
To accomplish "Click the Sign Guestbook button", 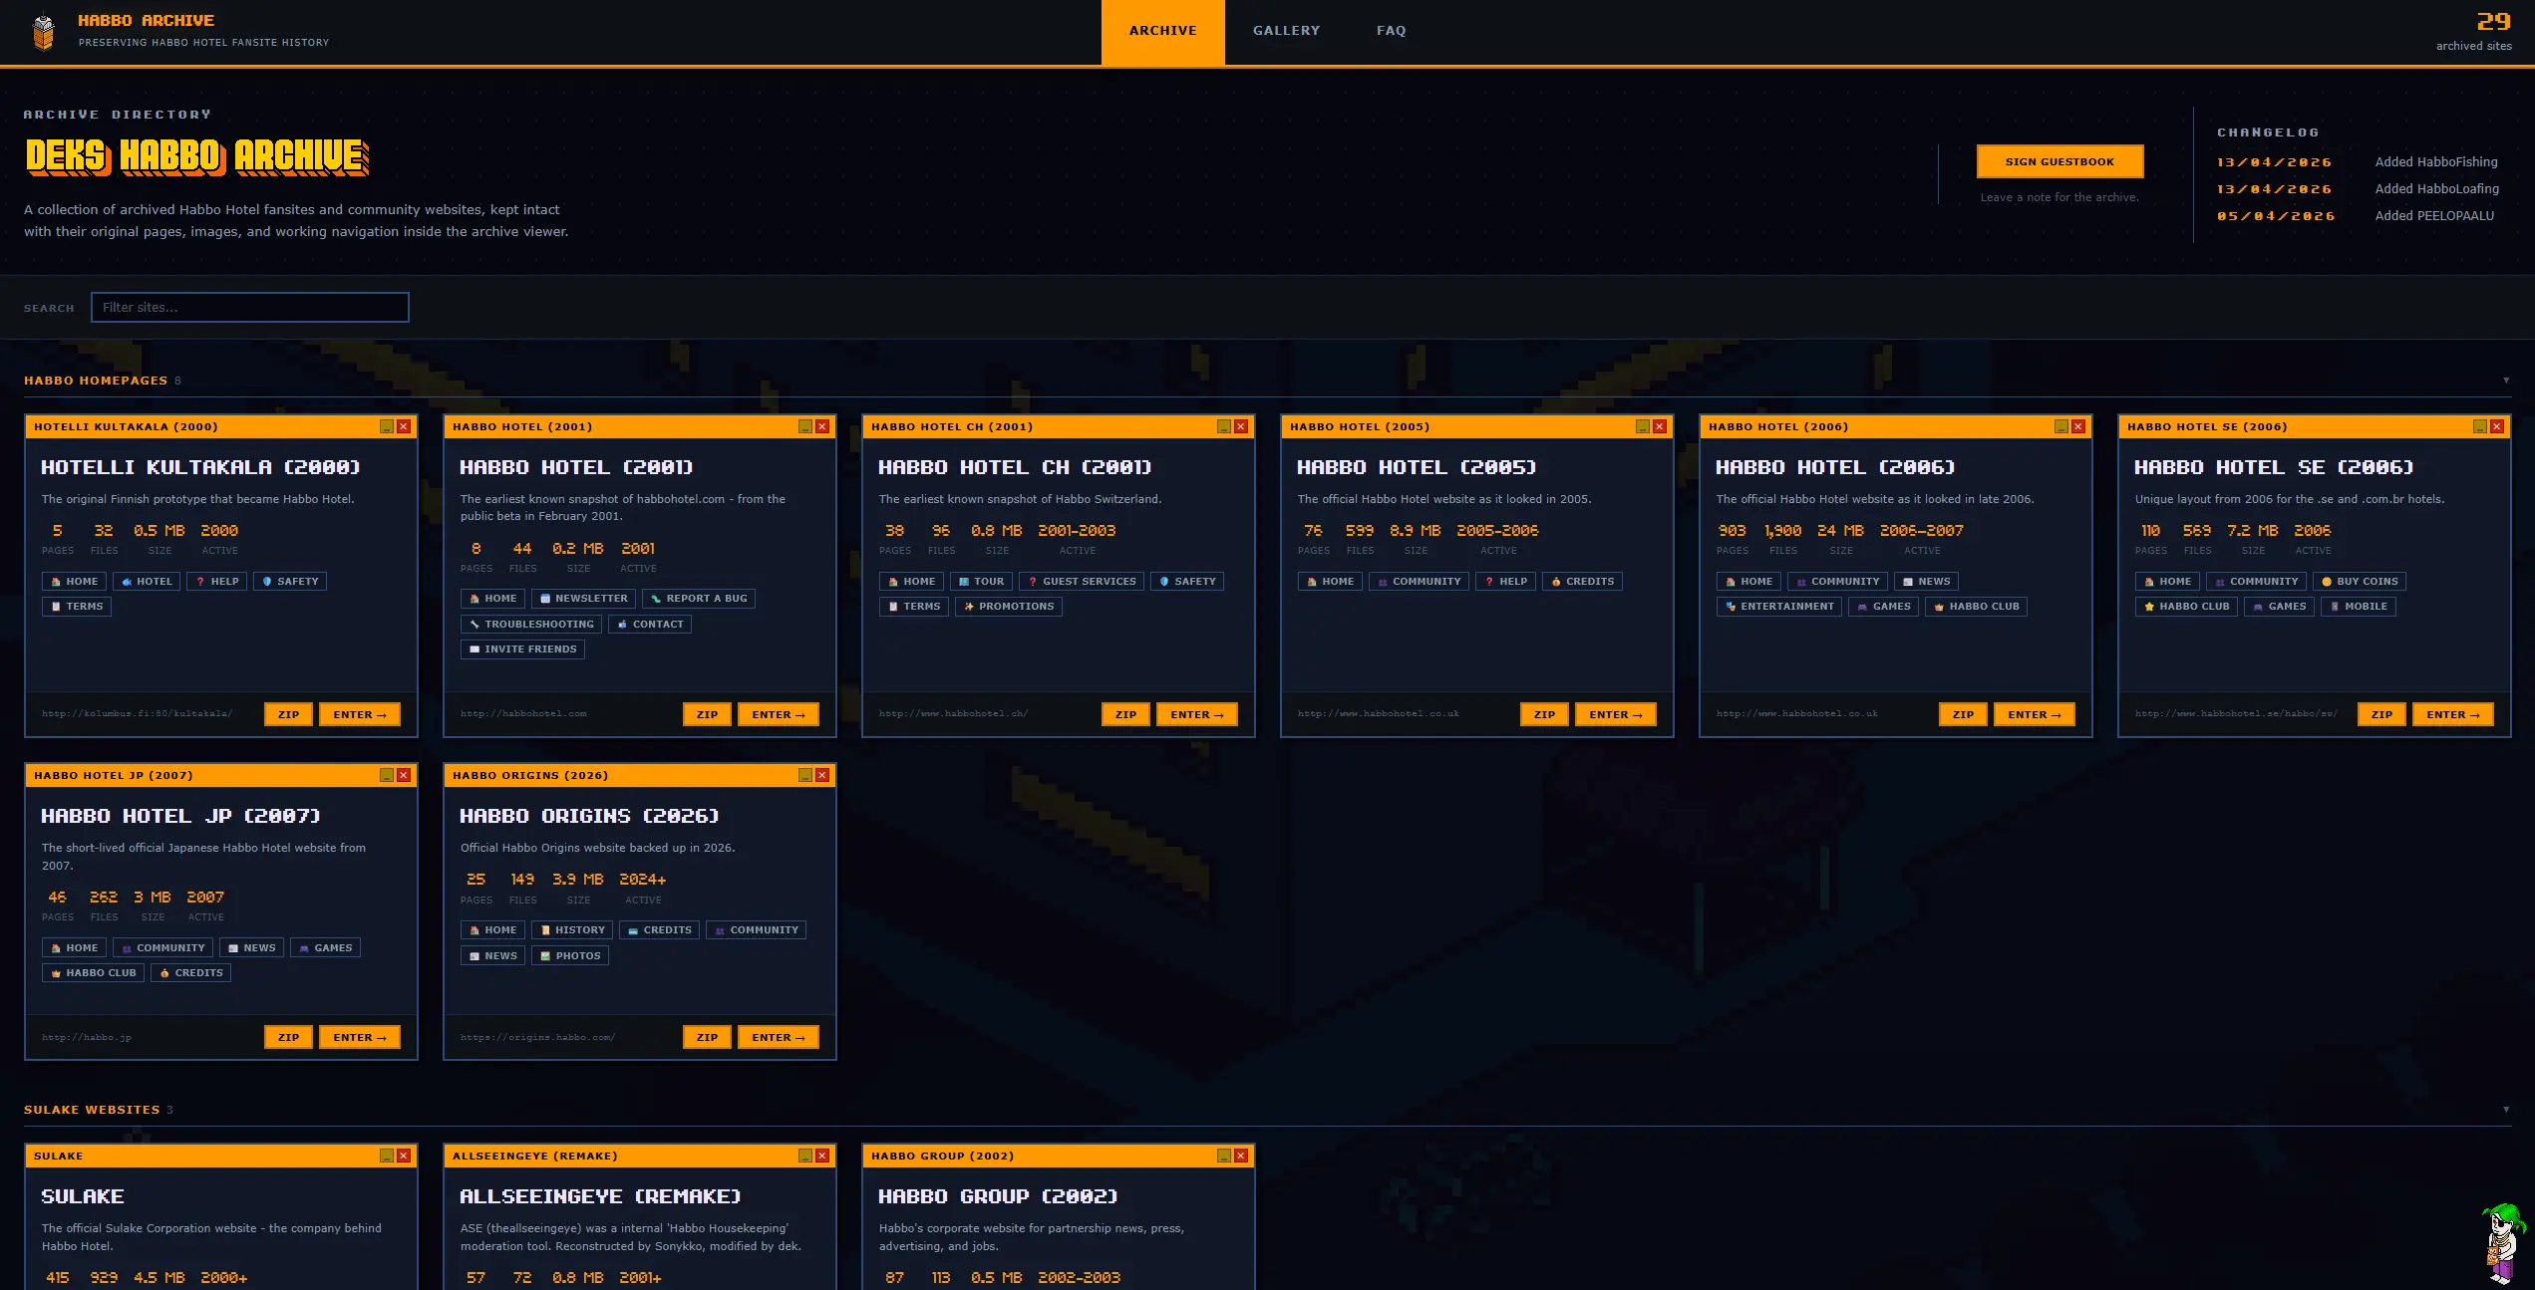I will click(x=2060, y=161).
